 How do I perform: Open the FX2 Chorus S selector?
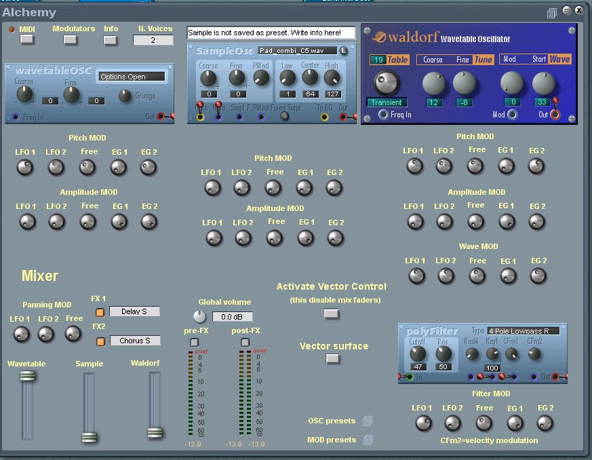[x=135, y=341]
